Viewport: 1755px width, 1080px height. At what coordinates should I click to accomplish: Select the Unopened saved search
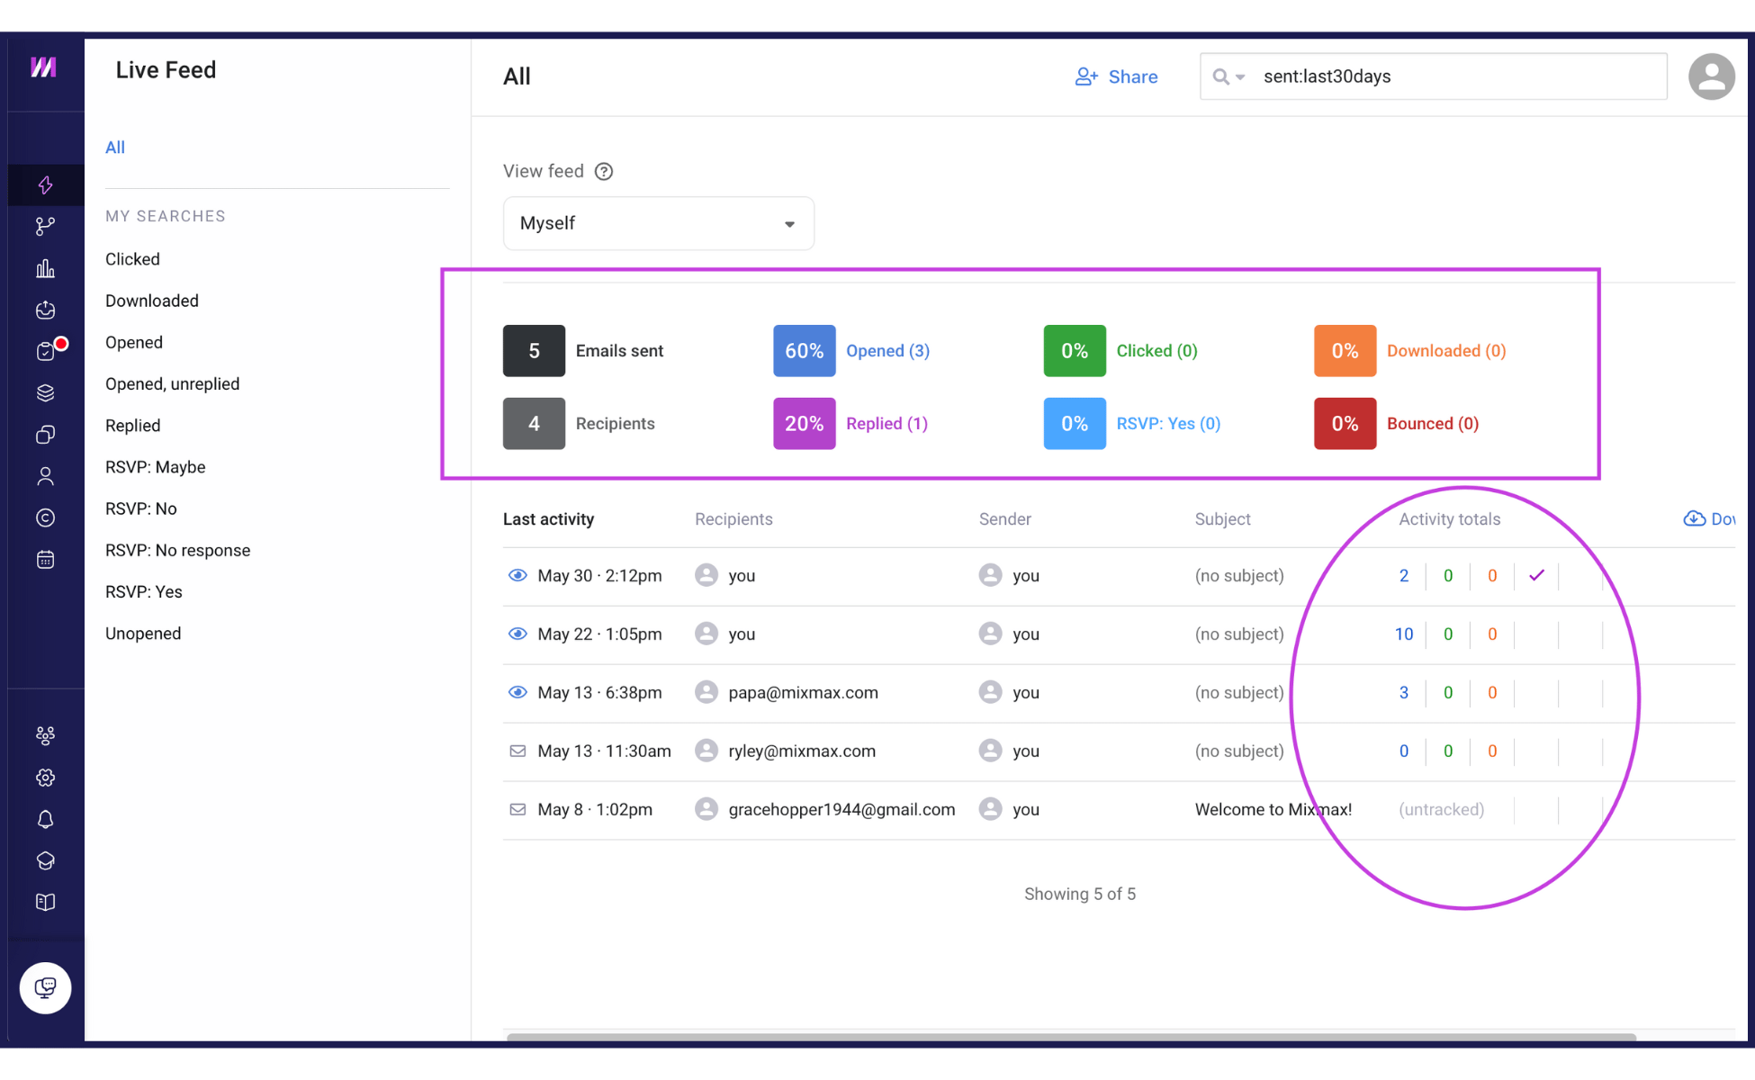[x=143, y=633]
